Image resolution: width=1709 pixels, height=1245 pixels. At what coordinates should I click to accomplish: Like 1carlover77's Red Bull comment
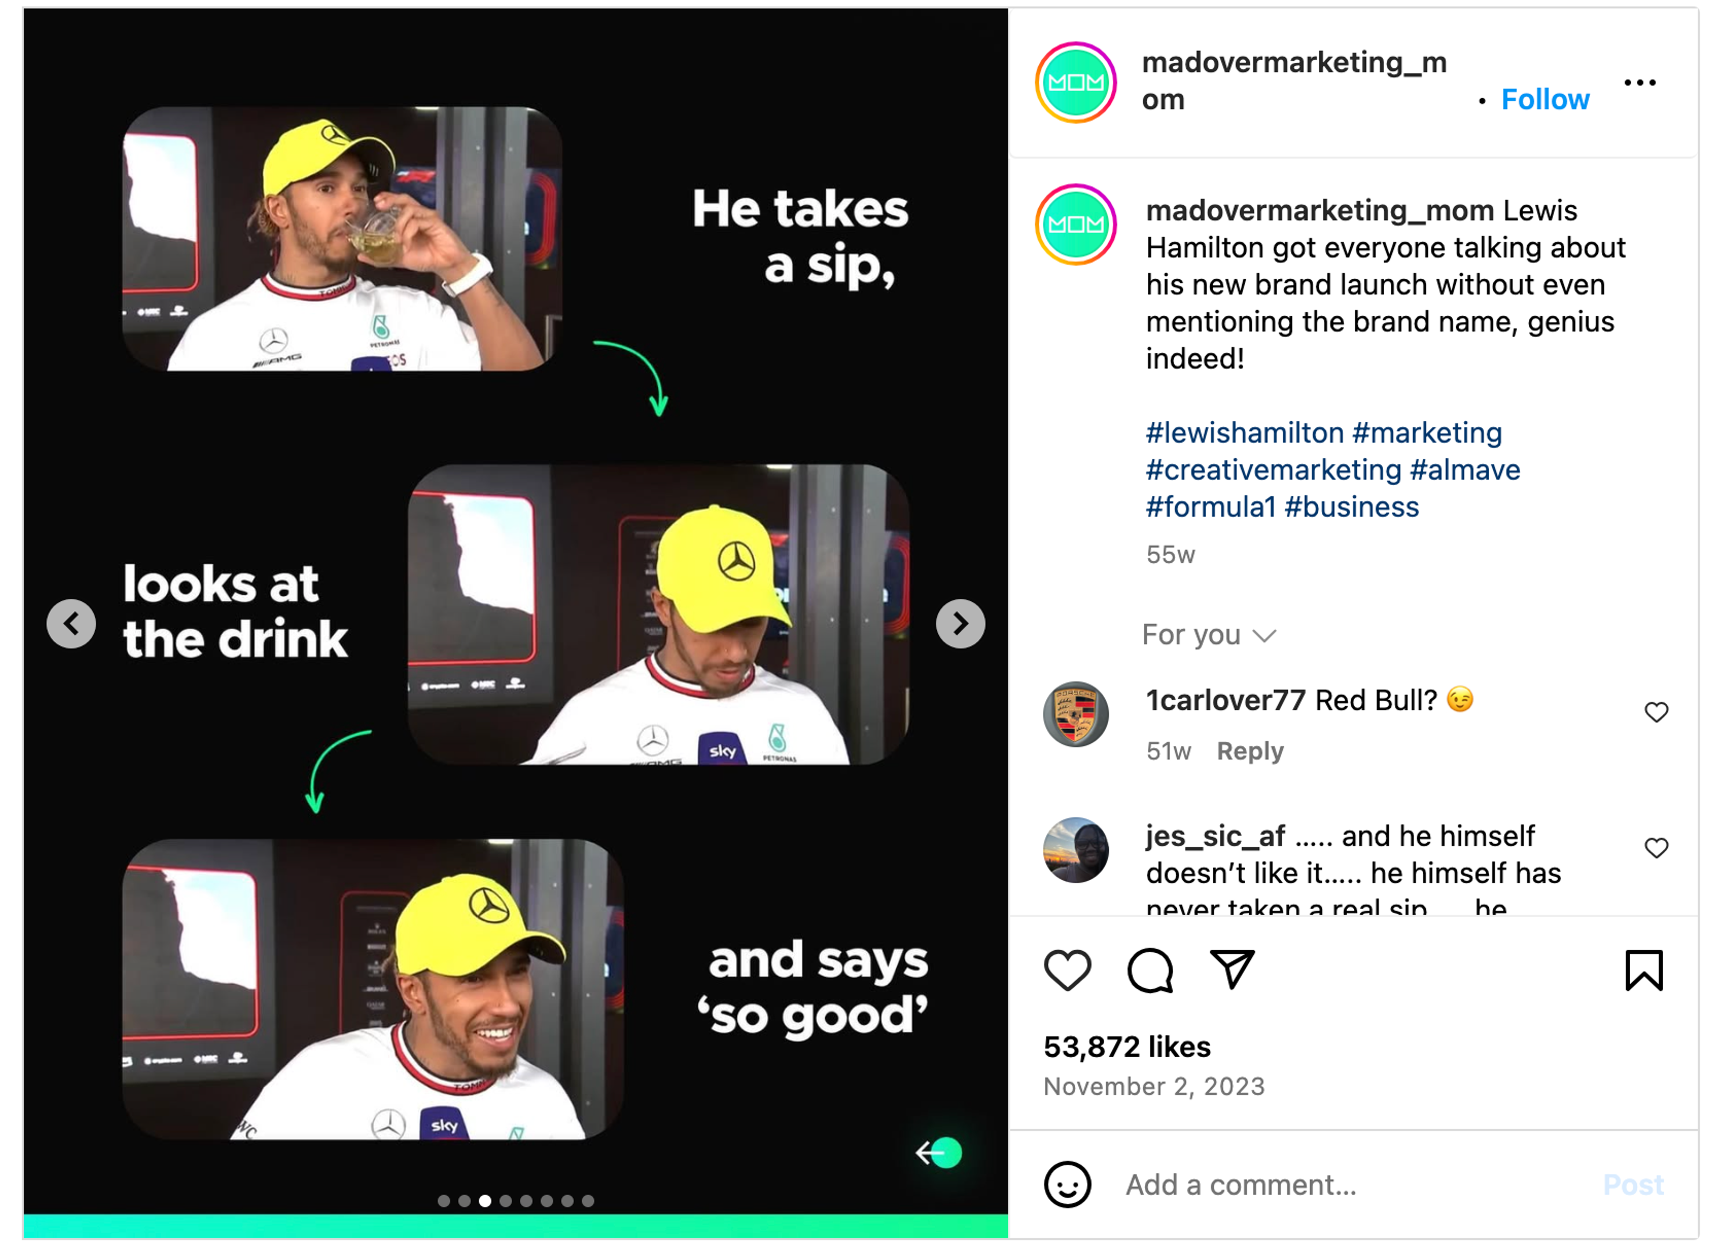click(x=1657, y=711)
